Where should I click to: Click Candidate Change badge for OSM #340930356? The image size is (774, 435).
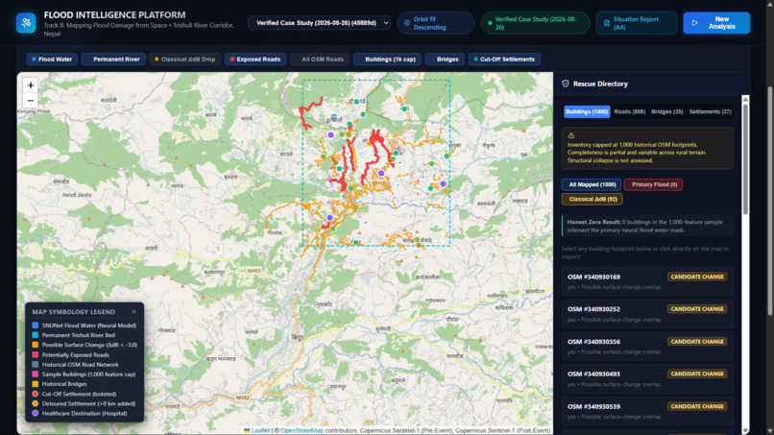point(697,341)
